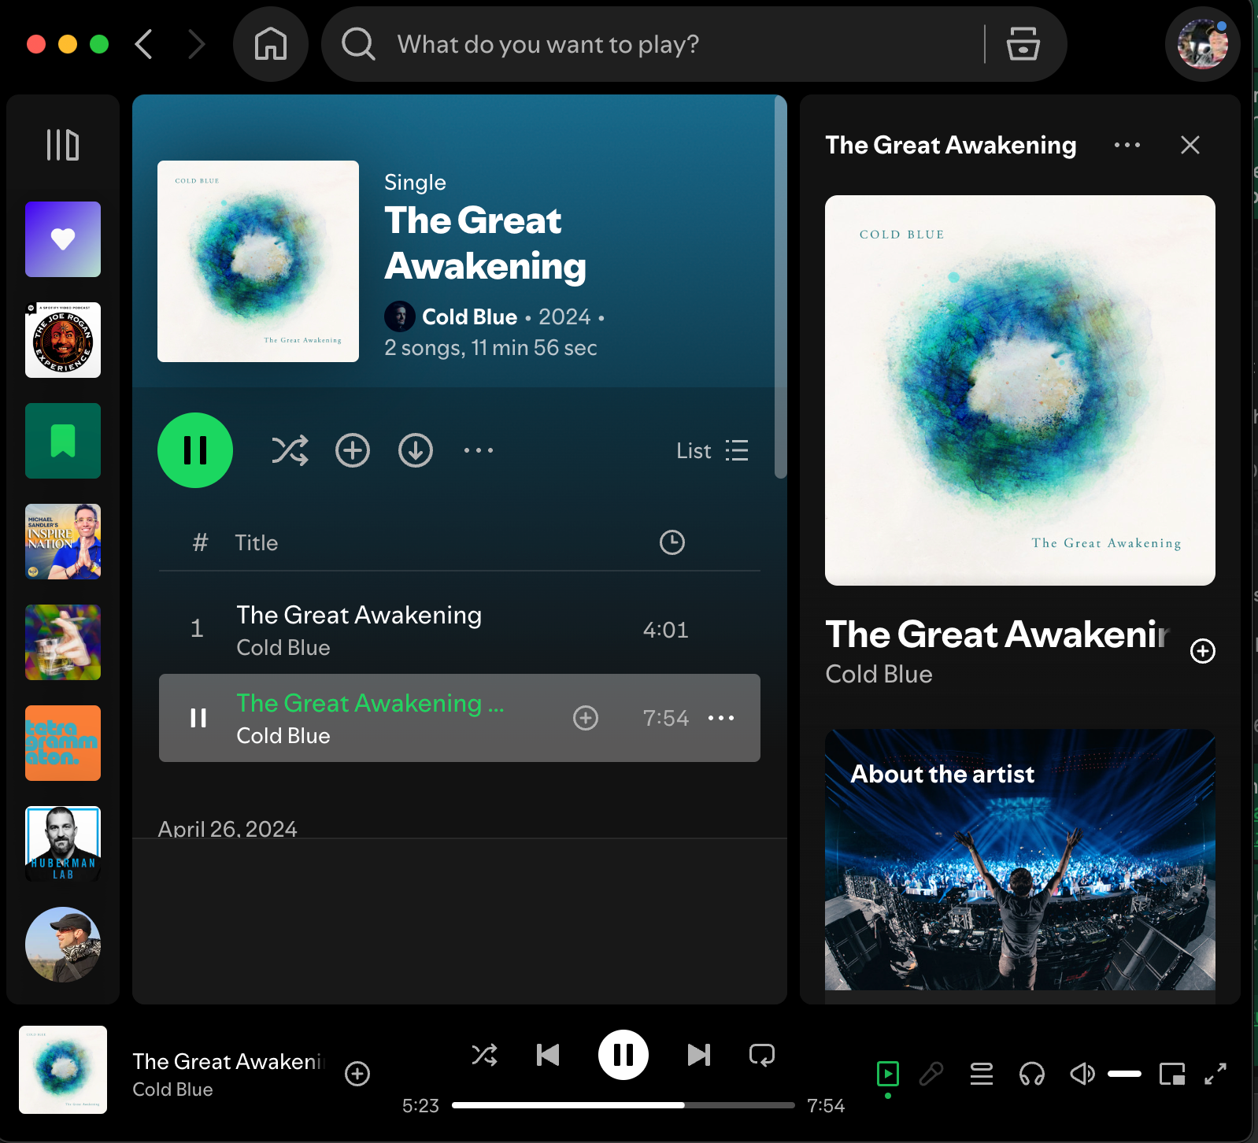Open the Cold Blue artist link in header
1258x1143 pixels.
(x=469, y=316)
